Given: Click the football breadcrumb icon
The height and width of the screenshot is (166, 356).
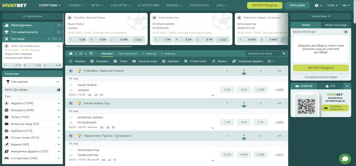Looking at the screenshot, I should click(80, 53).
